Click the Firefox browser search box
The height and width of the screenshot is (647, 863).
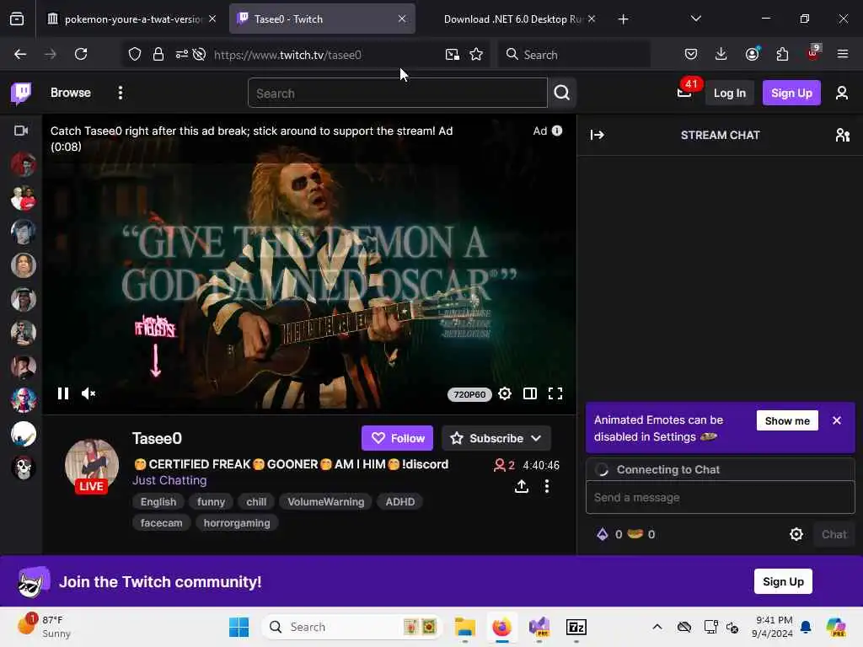[x=574, y=55]
